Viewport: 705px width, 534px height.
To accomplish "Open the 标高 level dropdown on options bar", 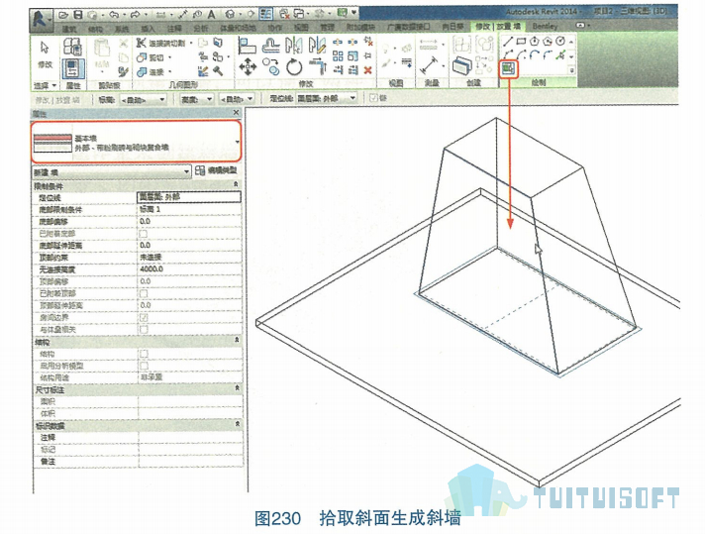I will point(144,99).
